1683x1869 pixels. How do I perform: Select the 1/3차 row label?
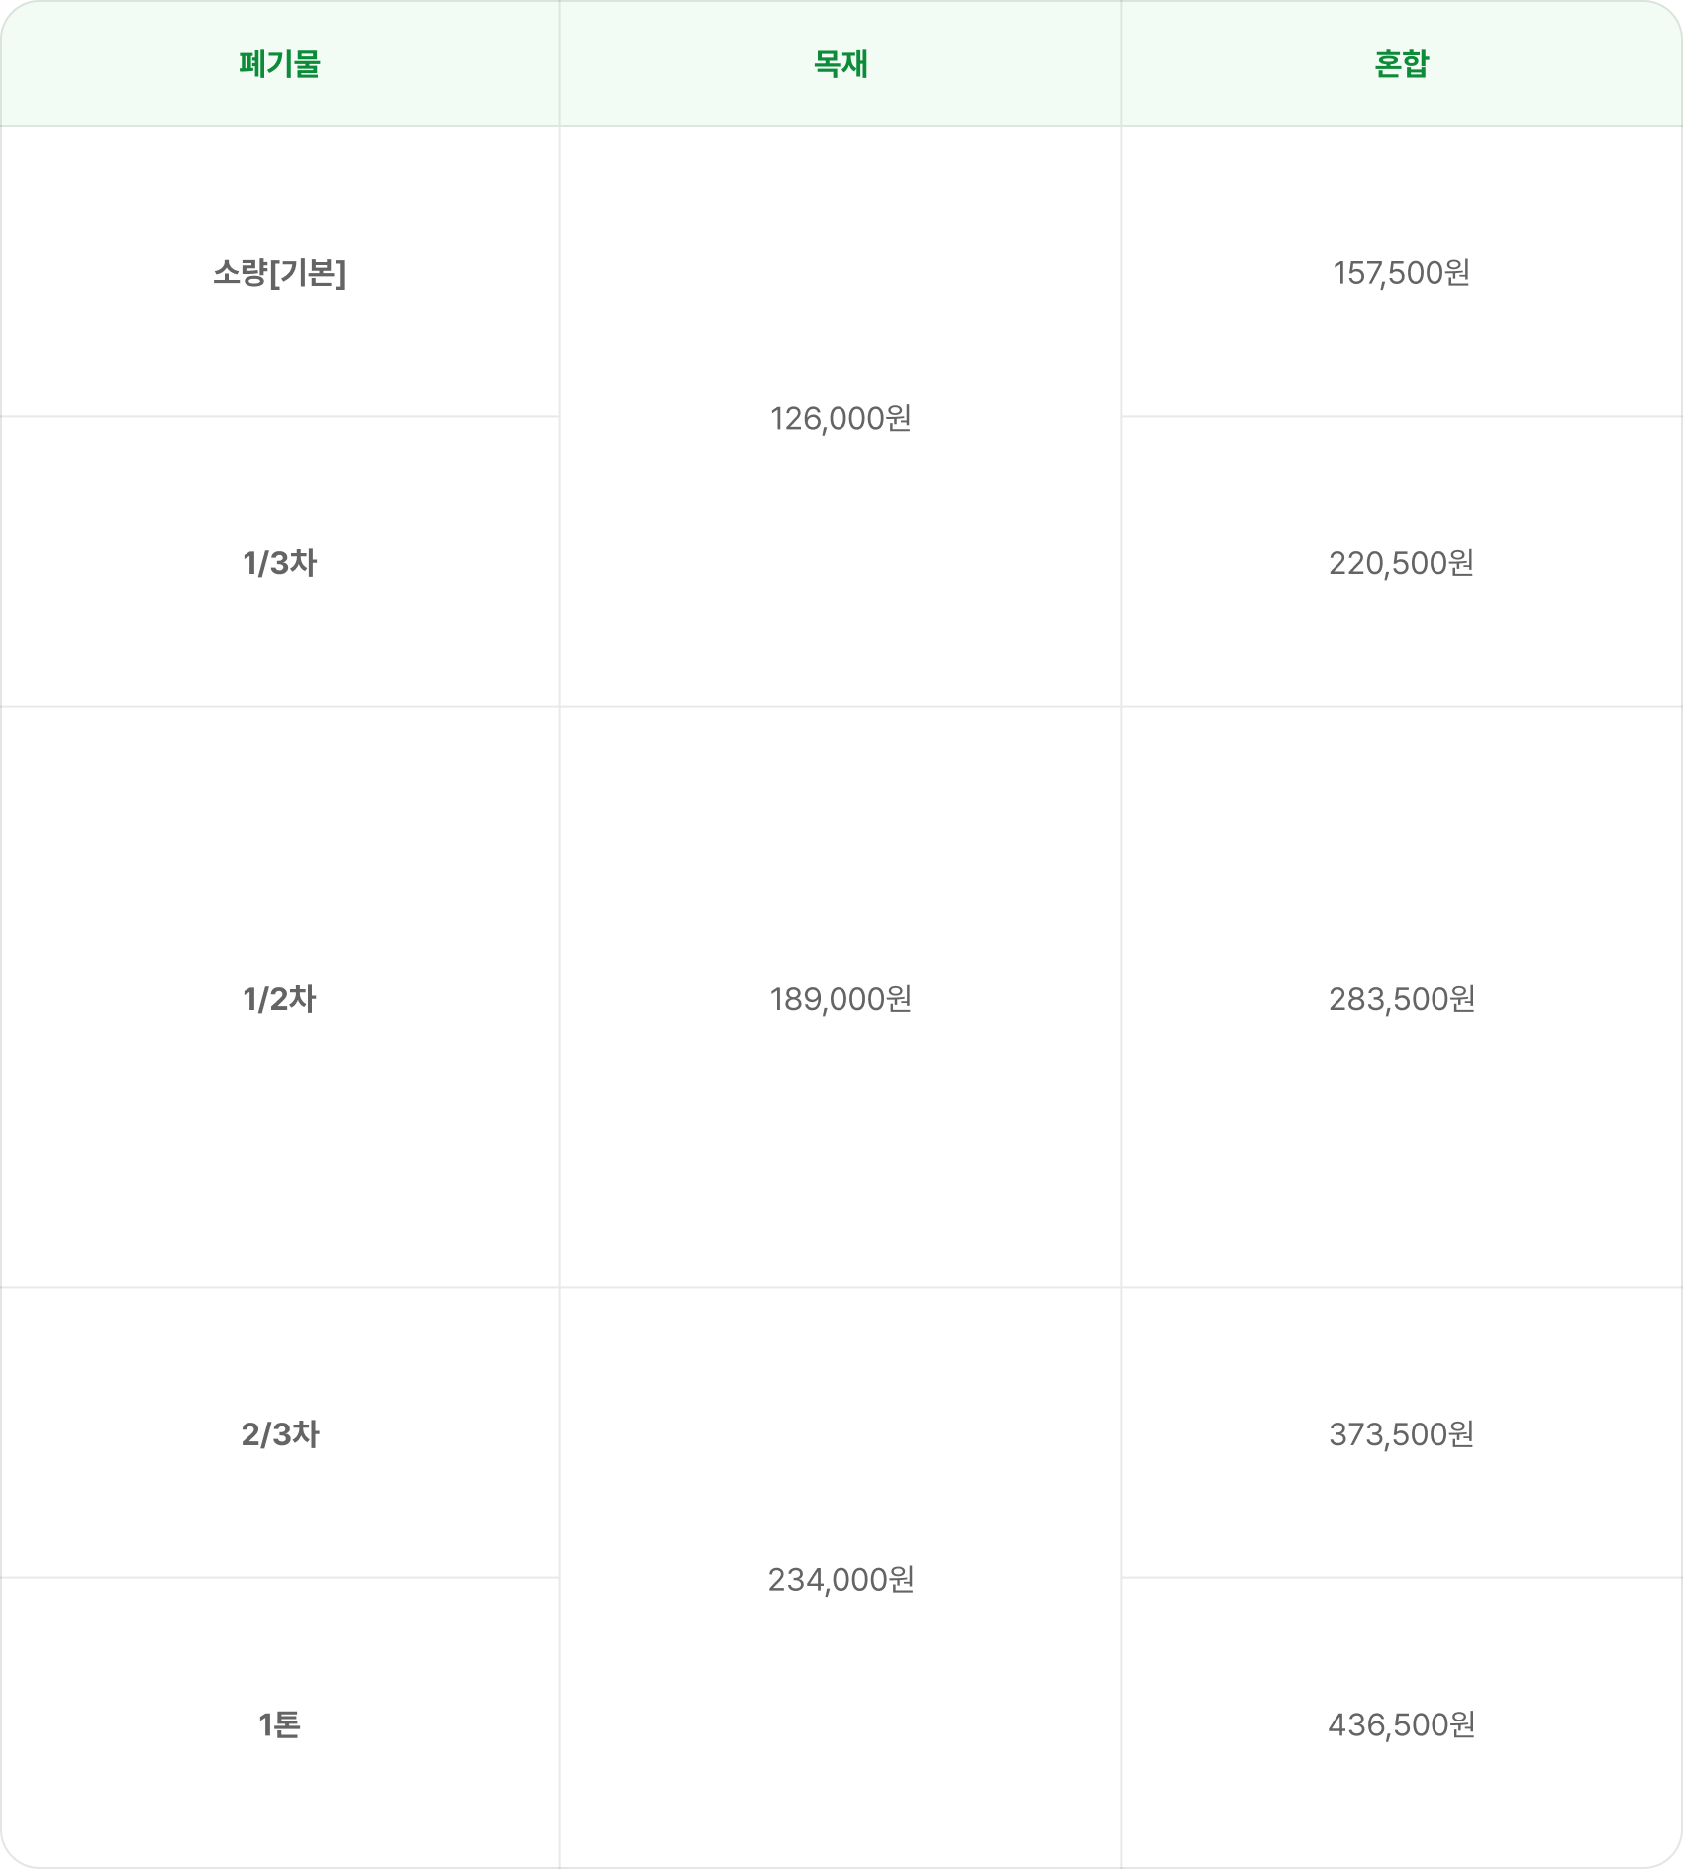tap(280, 563)
